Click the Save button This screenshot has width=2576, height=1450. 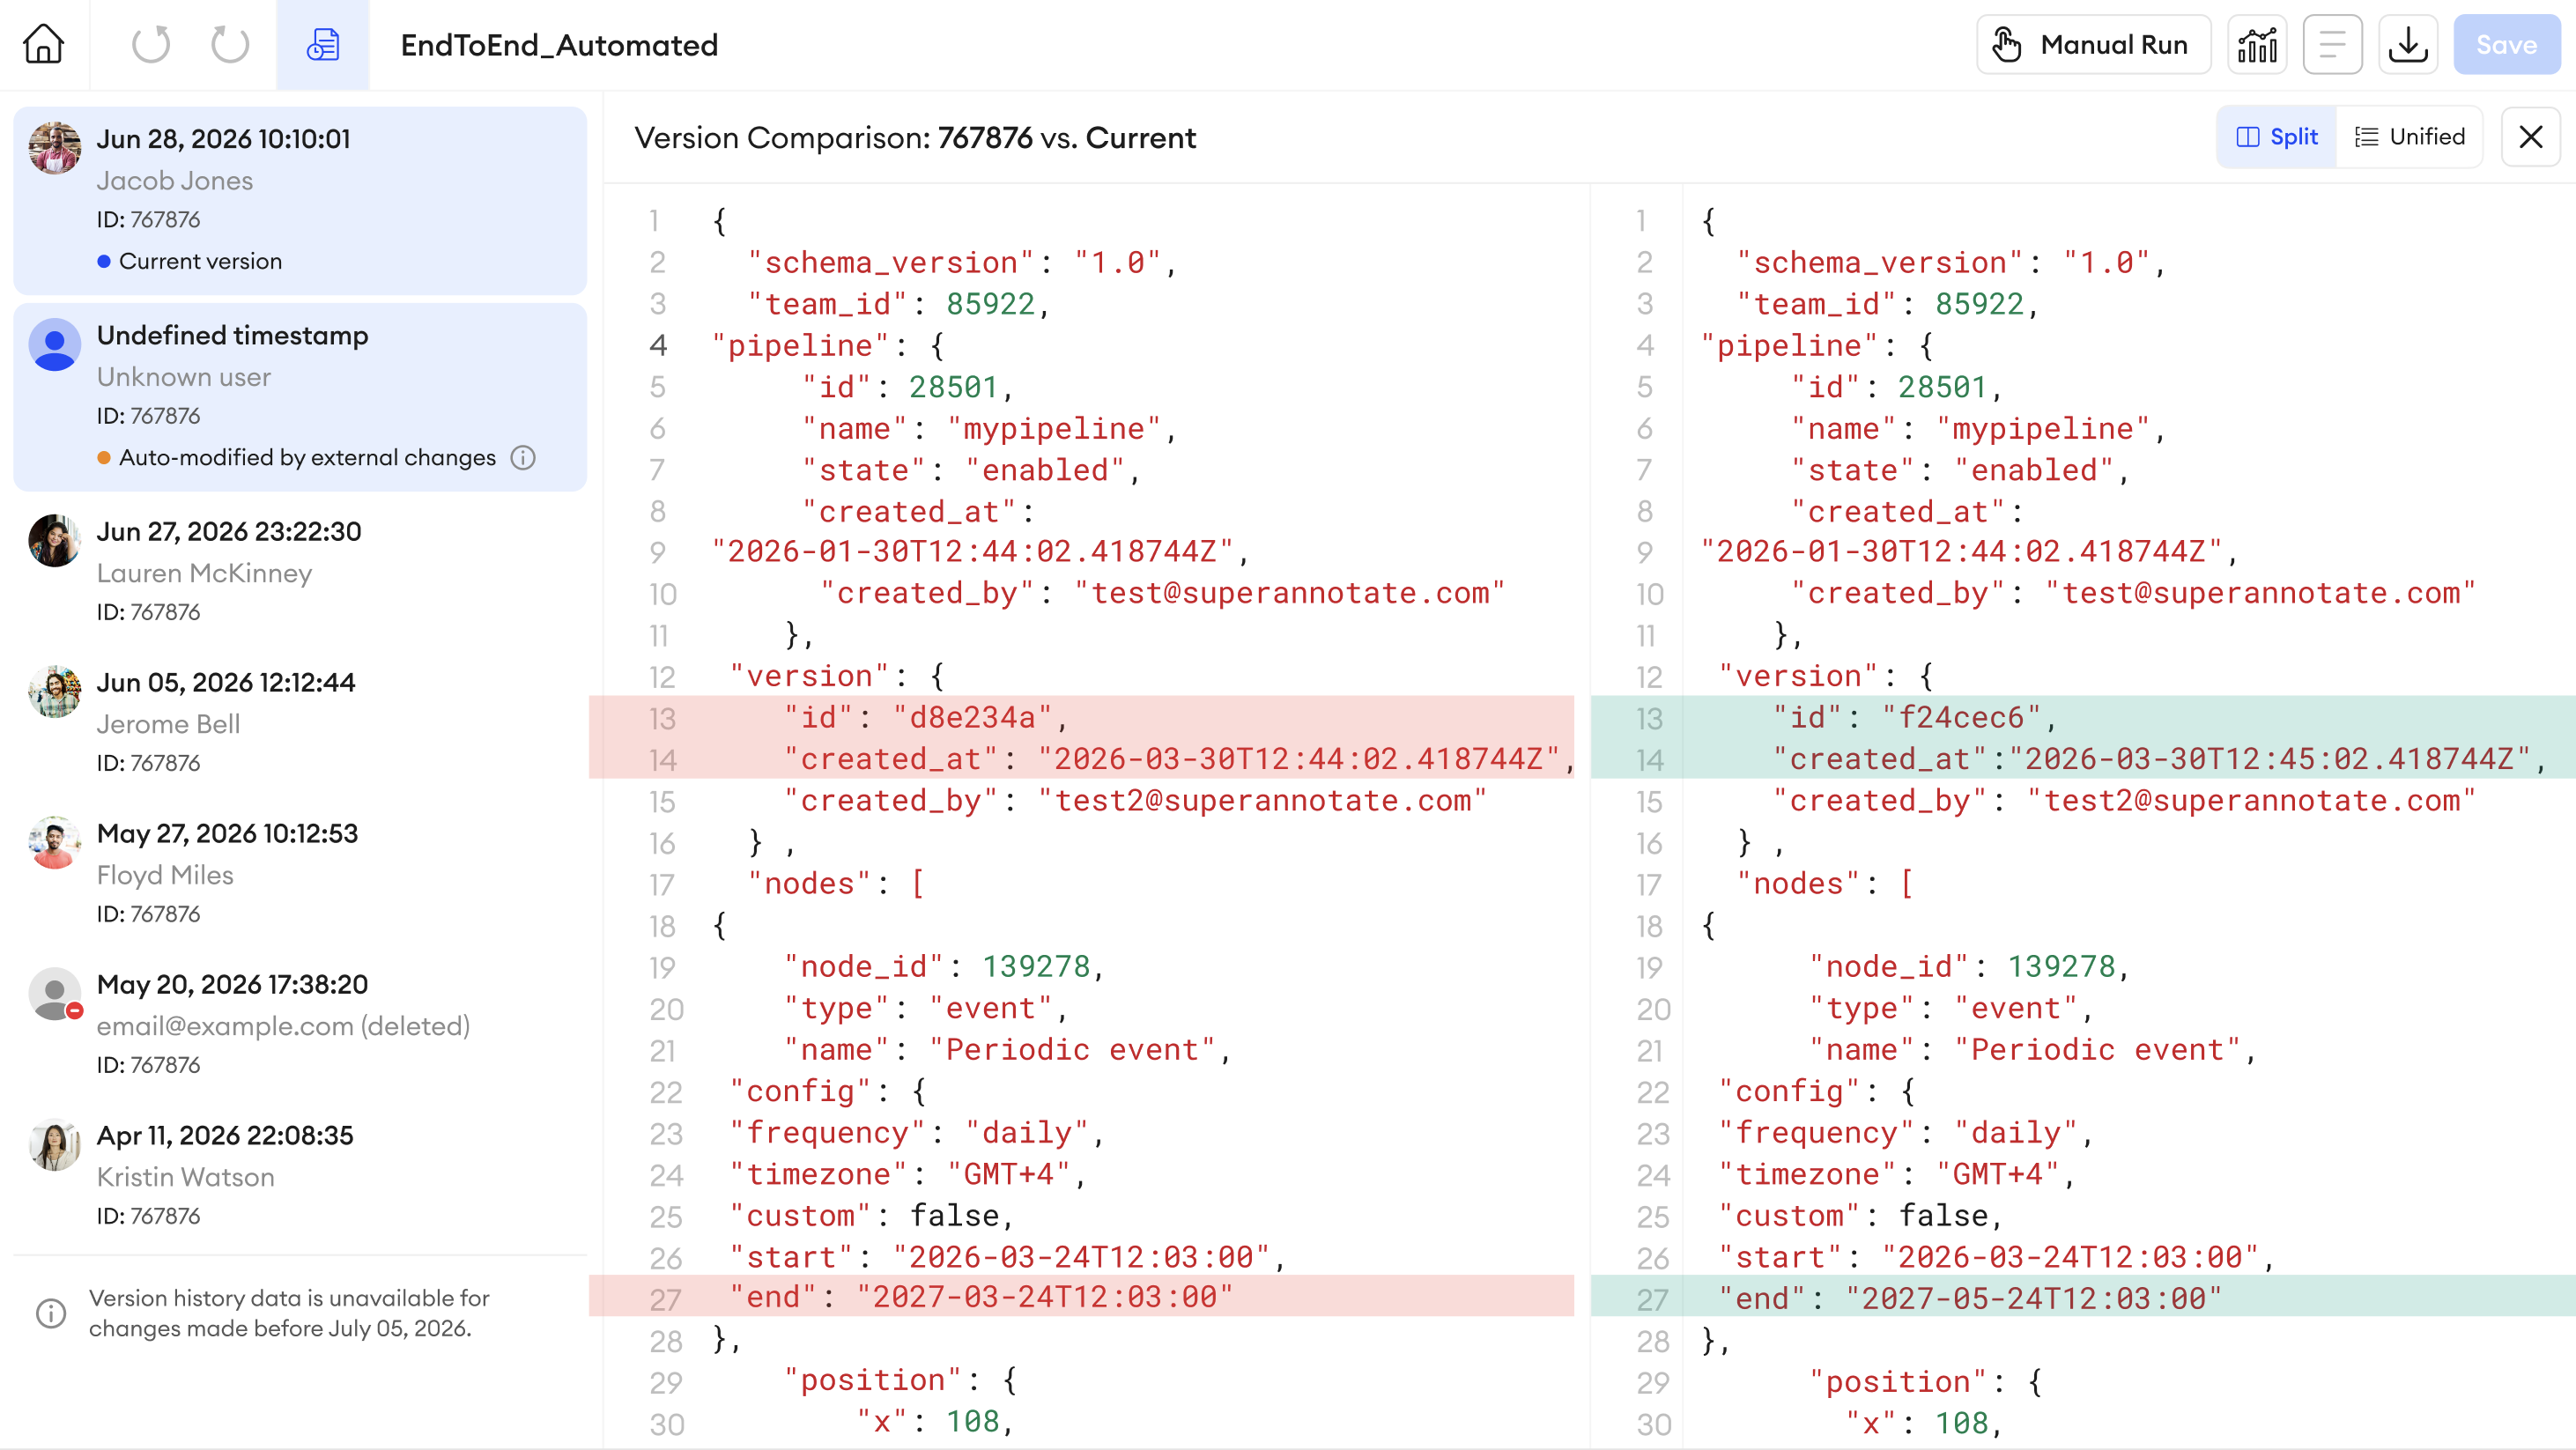[2506, 44]
